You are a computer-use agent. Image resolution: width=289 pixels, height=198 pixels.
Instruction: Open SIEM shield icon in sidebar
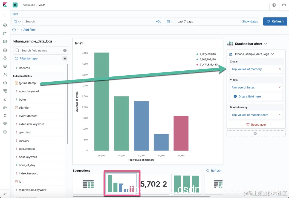point(5,107)
